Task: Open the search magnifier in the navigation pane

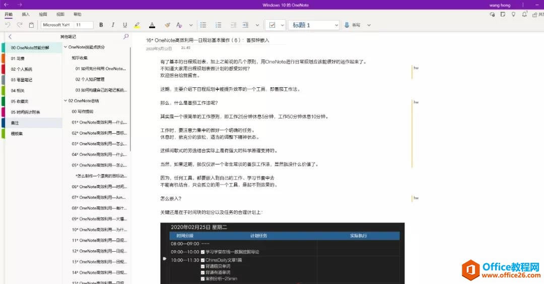Action: coord(125,36)
